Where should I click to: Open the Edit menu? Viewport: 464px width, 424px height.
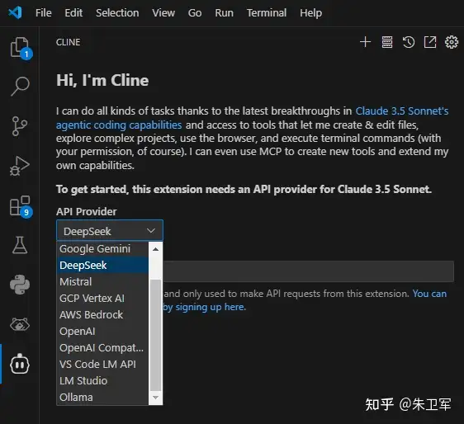click(73, 13)
